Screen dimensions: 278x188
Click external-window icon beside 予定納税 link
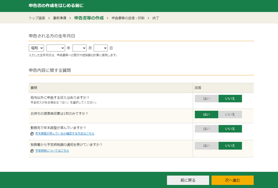pos(32,151)
